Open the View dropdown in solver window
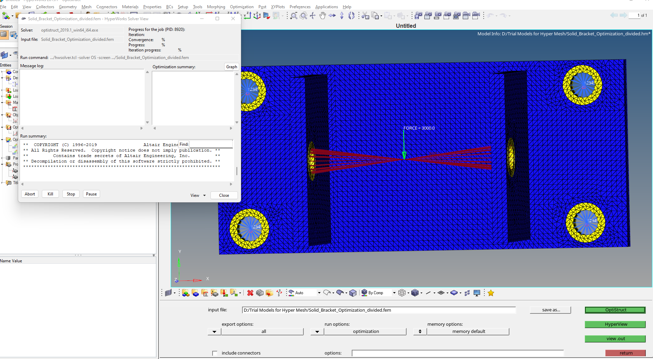The image size is (653, 359). click(x=198, y=195)
